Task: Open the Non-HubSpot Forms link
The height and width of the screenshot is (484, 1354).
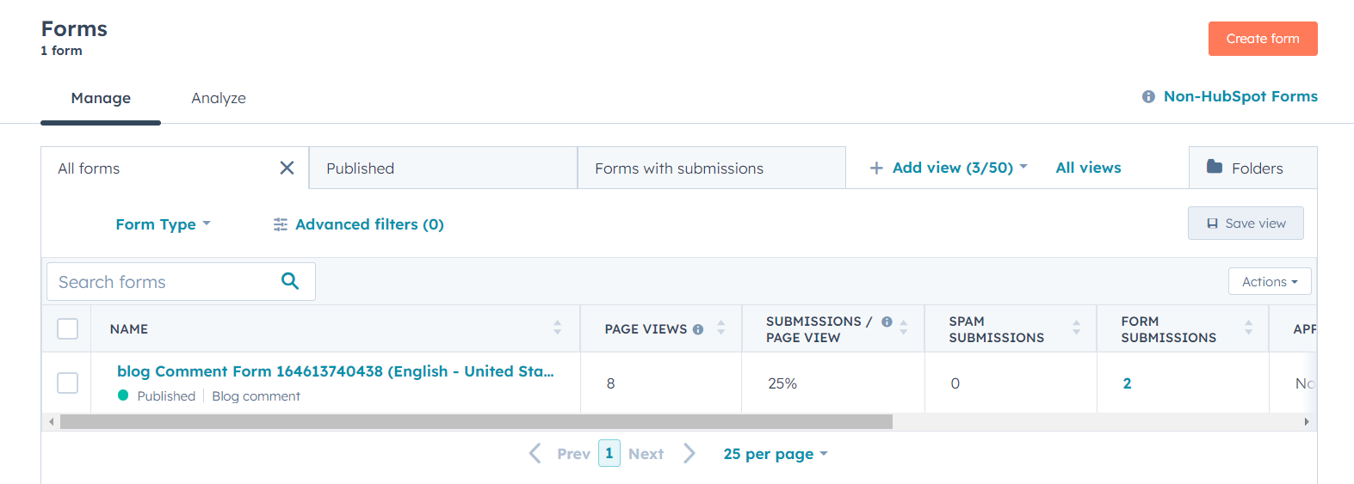Action: [1240, 96]
